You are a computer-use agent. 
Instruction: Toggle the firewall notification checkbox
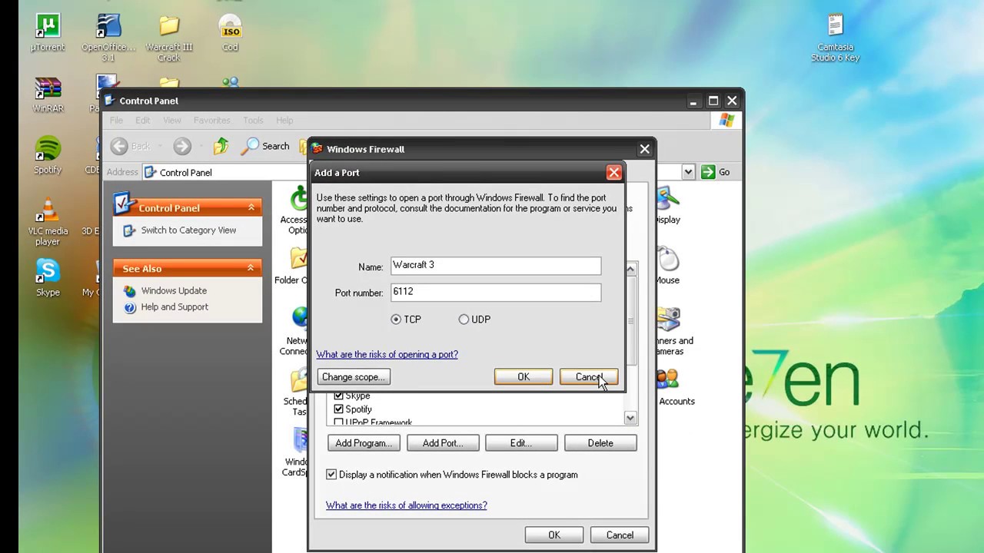coord(331,475)
